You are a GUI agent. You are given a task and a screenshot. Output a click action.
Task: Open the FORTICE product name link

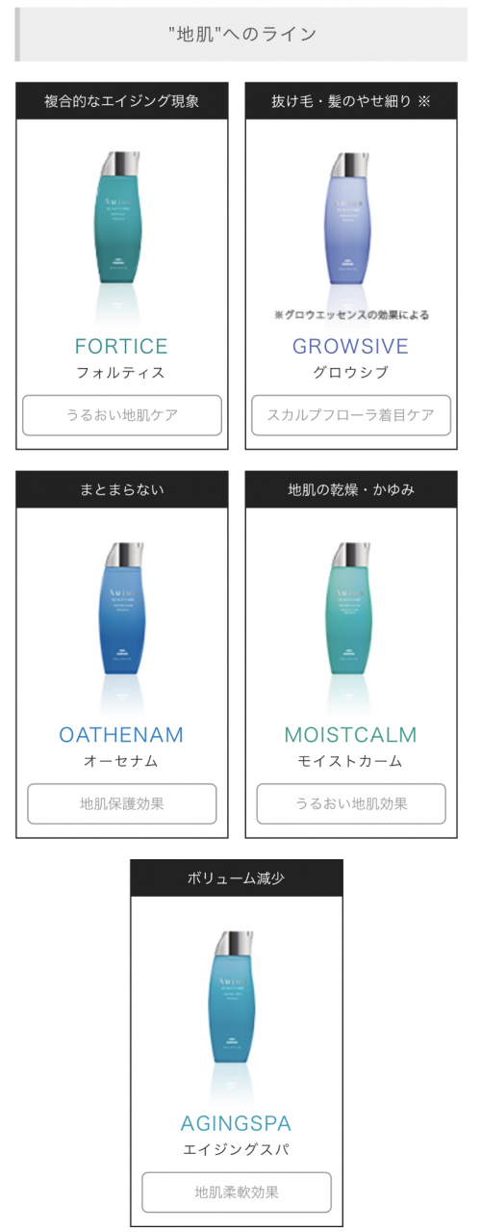(x=121, y=347)
